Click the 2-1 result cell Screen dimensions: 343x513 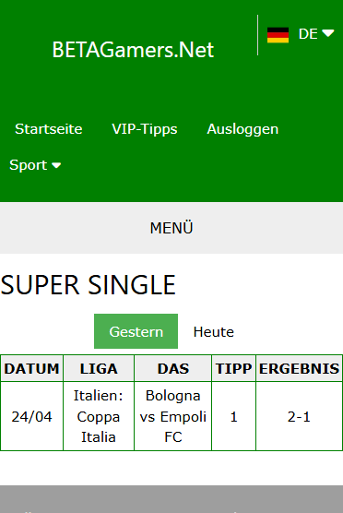click(x=299, y=416)
